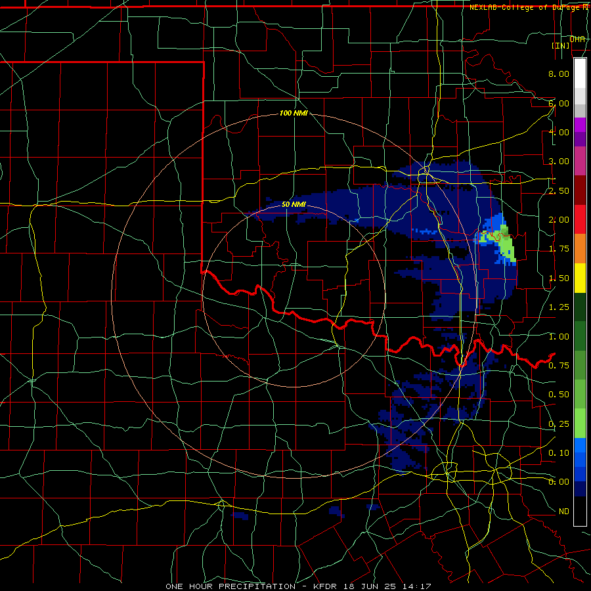Click the 1.00 legend value
The height and width of the screenshot is (591, 591).
[x=559, y=337]
